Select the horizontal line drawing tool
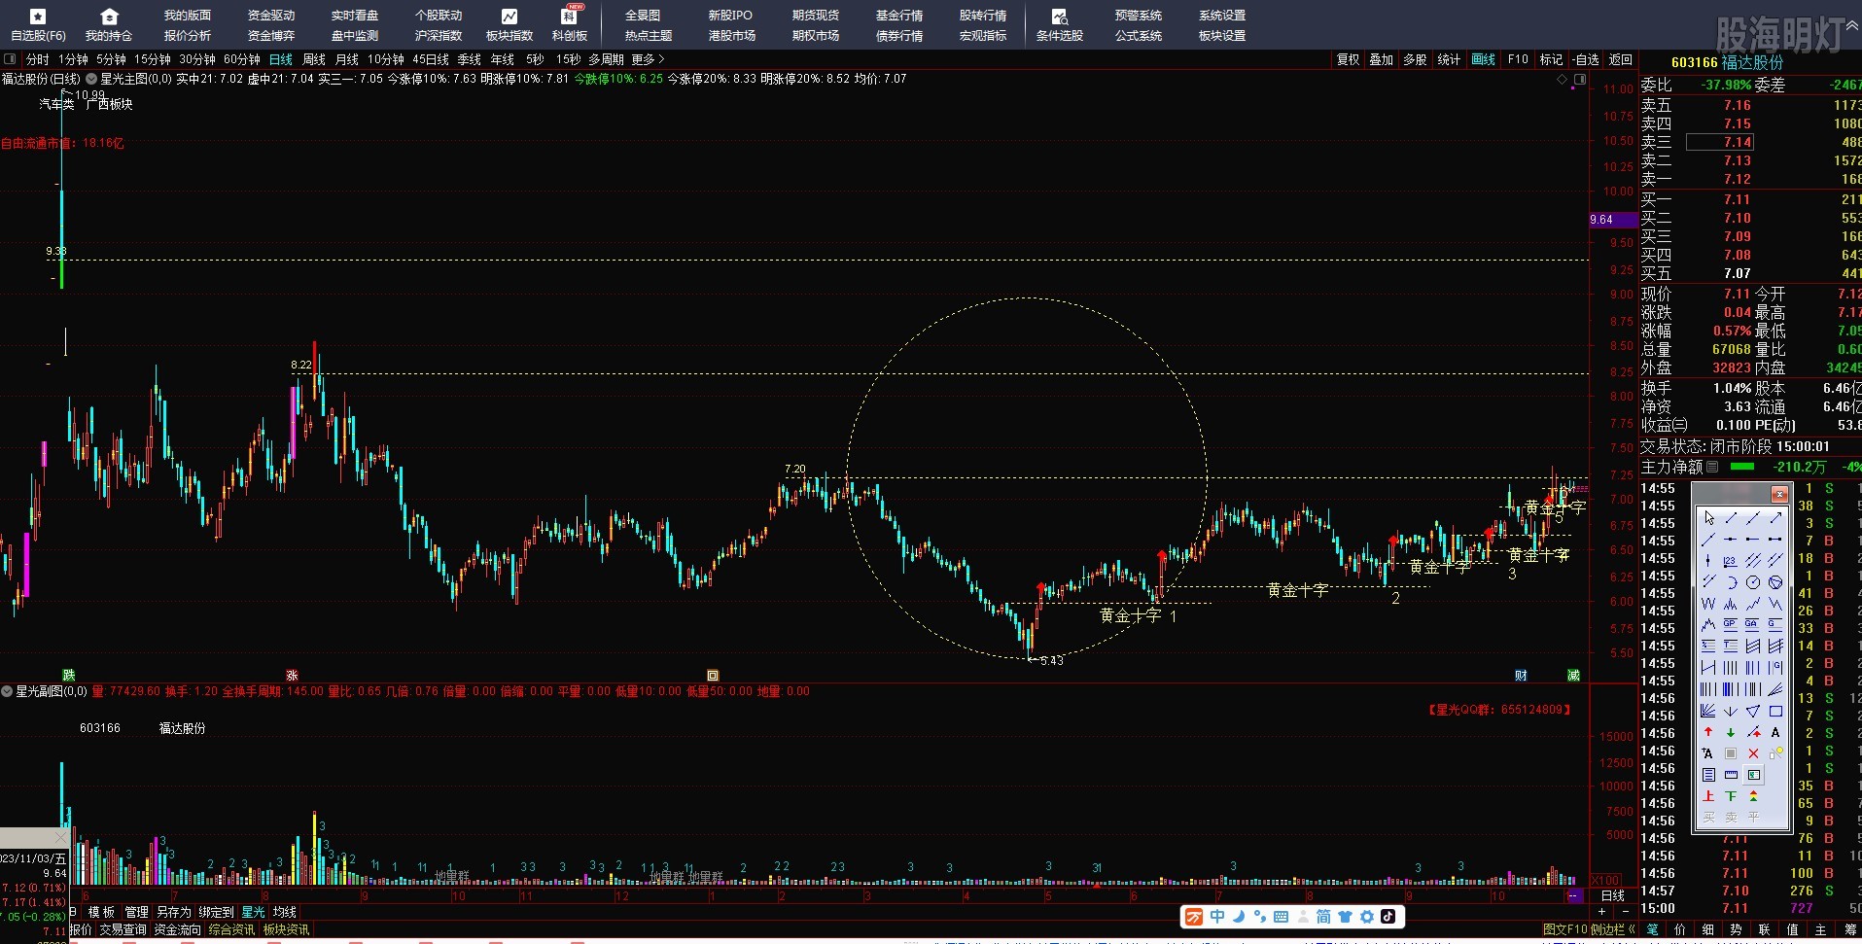The width and height of the screenshot is (1862, 944). point(1731,539)
